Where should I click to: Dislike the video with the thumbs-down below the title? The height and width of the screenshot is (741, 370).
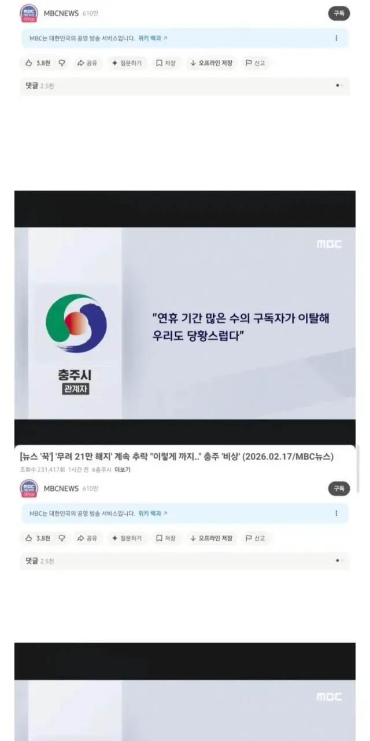click(62, 538)
